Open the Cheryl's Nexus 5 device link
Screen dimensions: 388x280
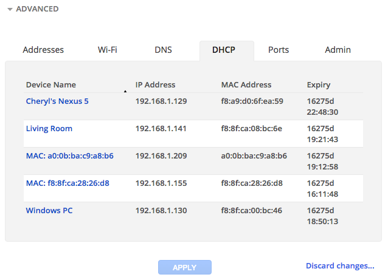tap(57, 101)
